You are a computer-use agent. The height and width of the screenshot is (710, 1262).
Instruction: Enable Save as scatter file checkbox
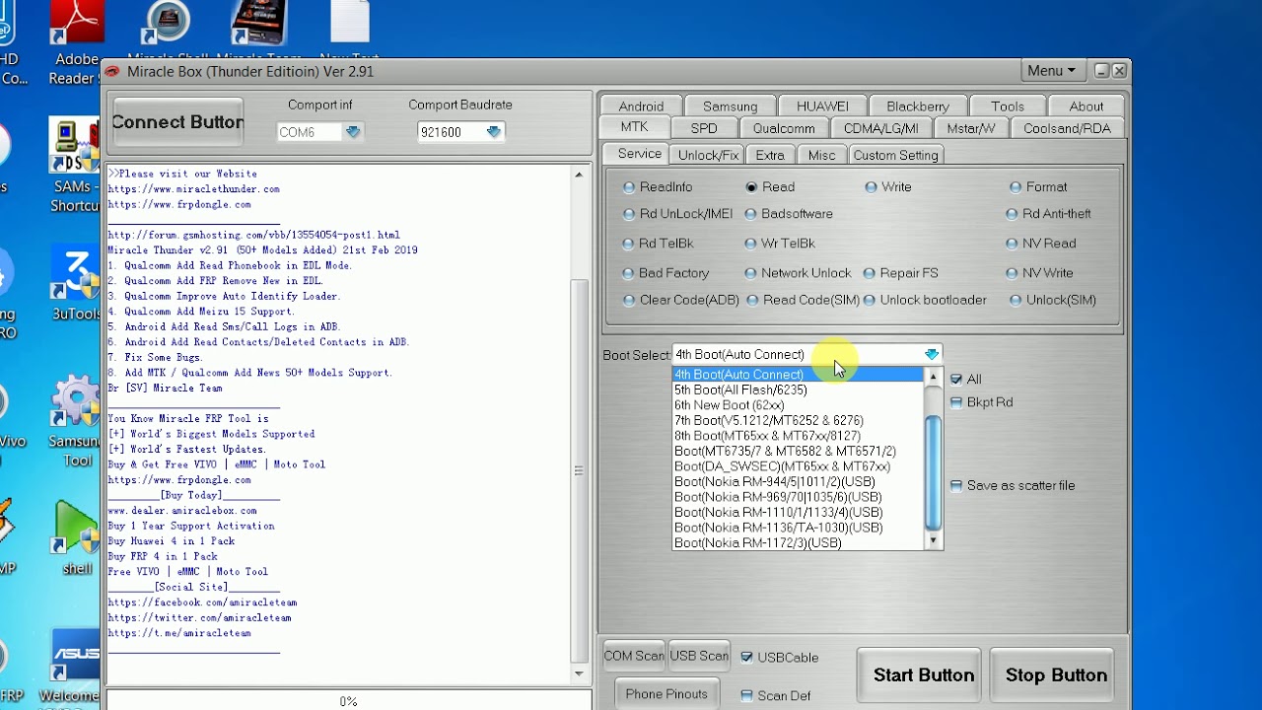click(x=955, y=486)
